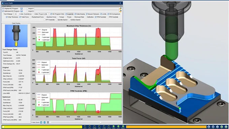Viewport: 229px width, 129px height.
Task: Toggle the Data Display checkbox
Action: point(75,14)
